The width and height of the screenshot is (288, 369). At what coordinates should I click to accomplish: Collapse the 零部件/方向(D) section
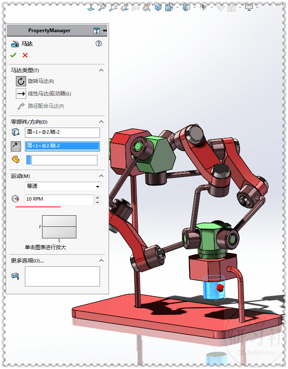(x=101, y=122)
